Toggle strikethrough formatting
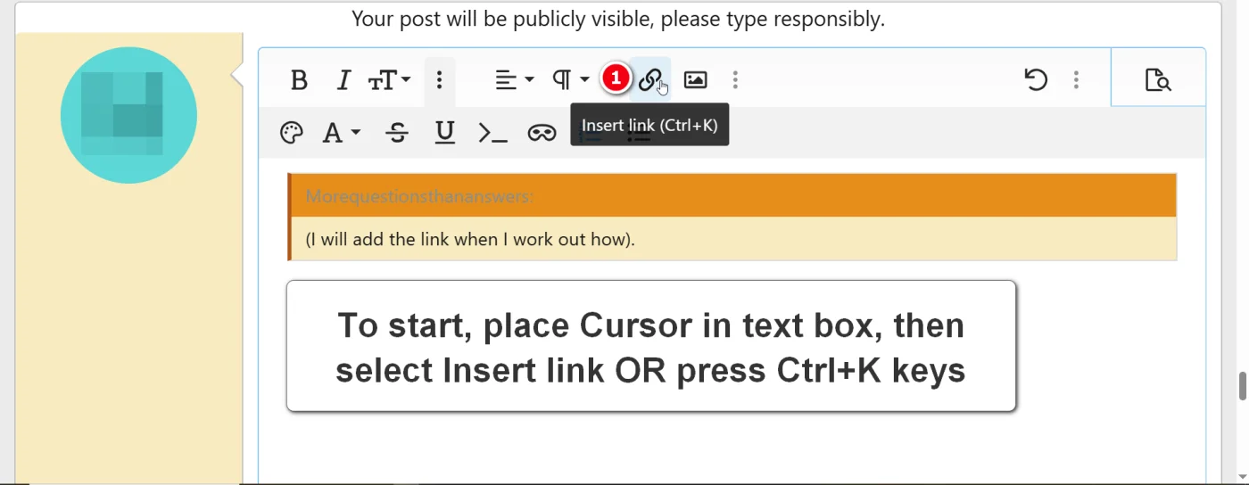 [x=397, y=133]
